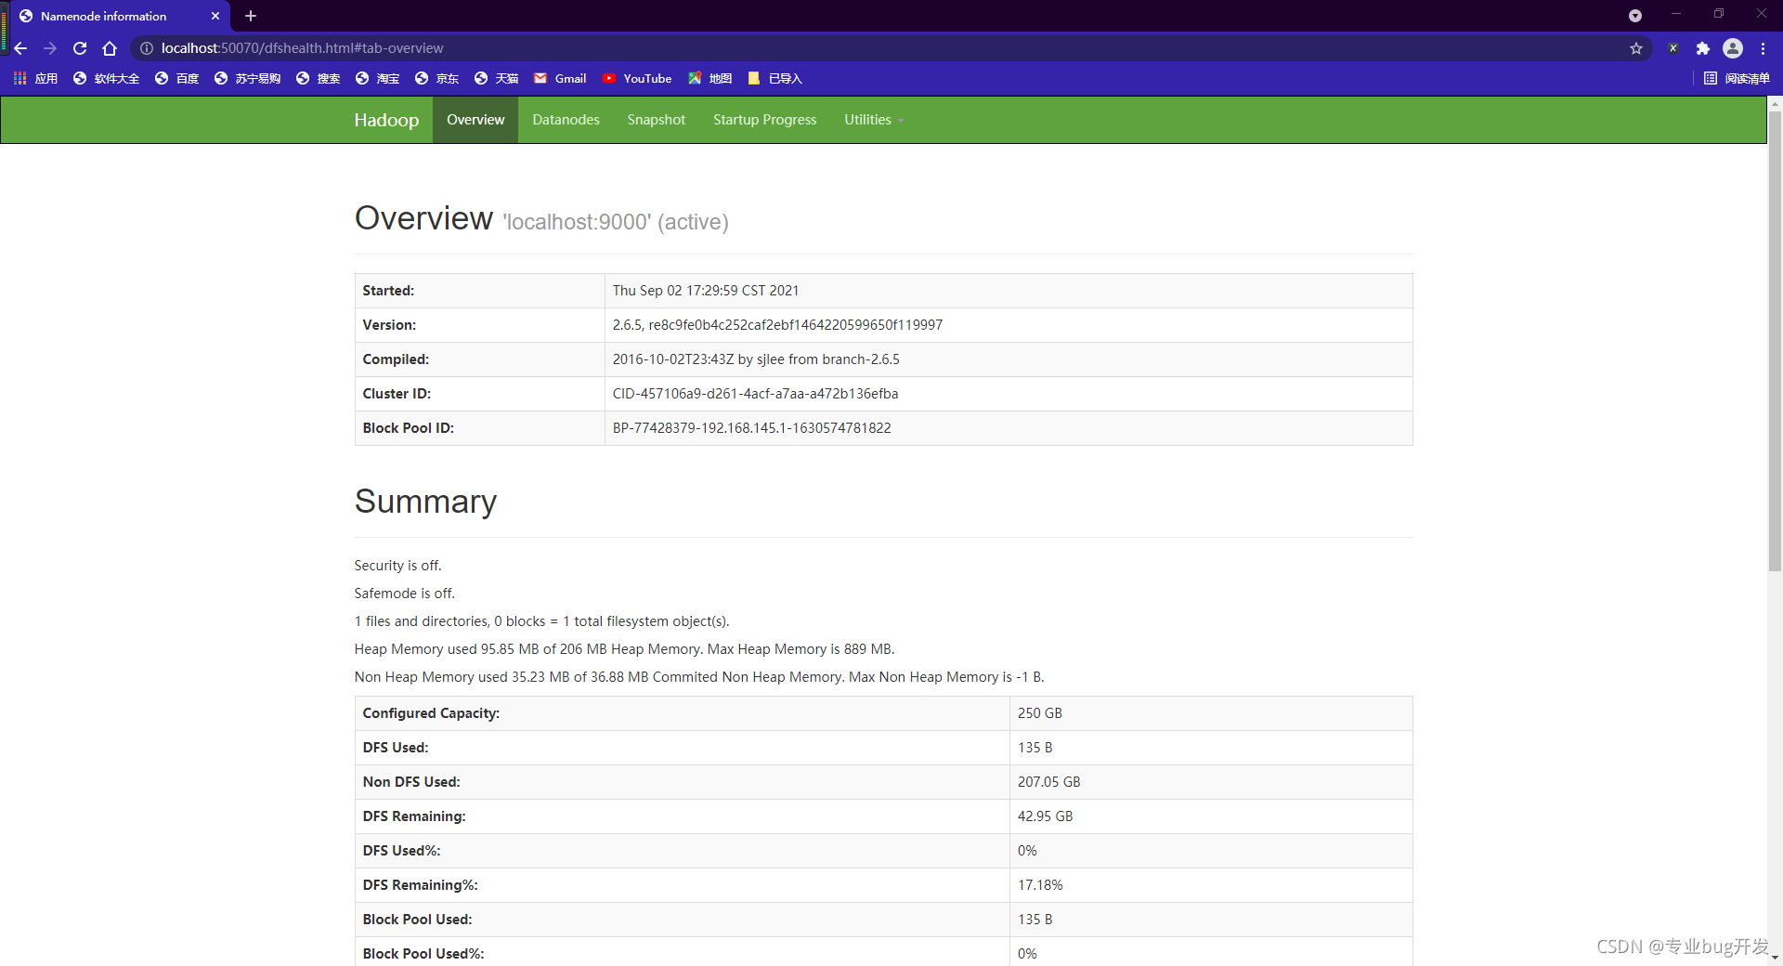Open the Startup Progress tab
The width and height of the screenshot is (1783, 966).
764,120
